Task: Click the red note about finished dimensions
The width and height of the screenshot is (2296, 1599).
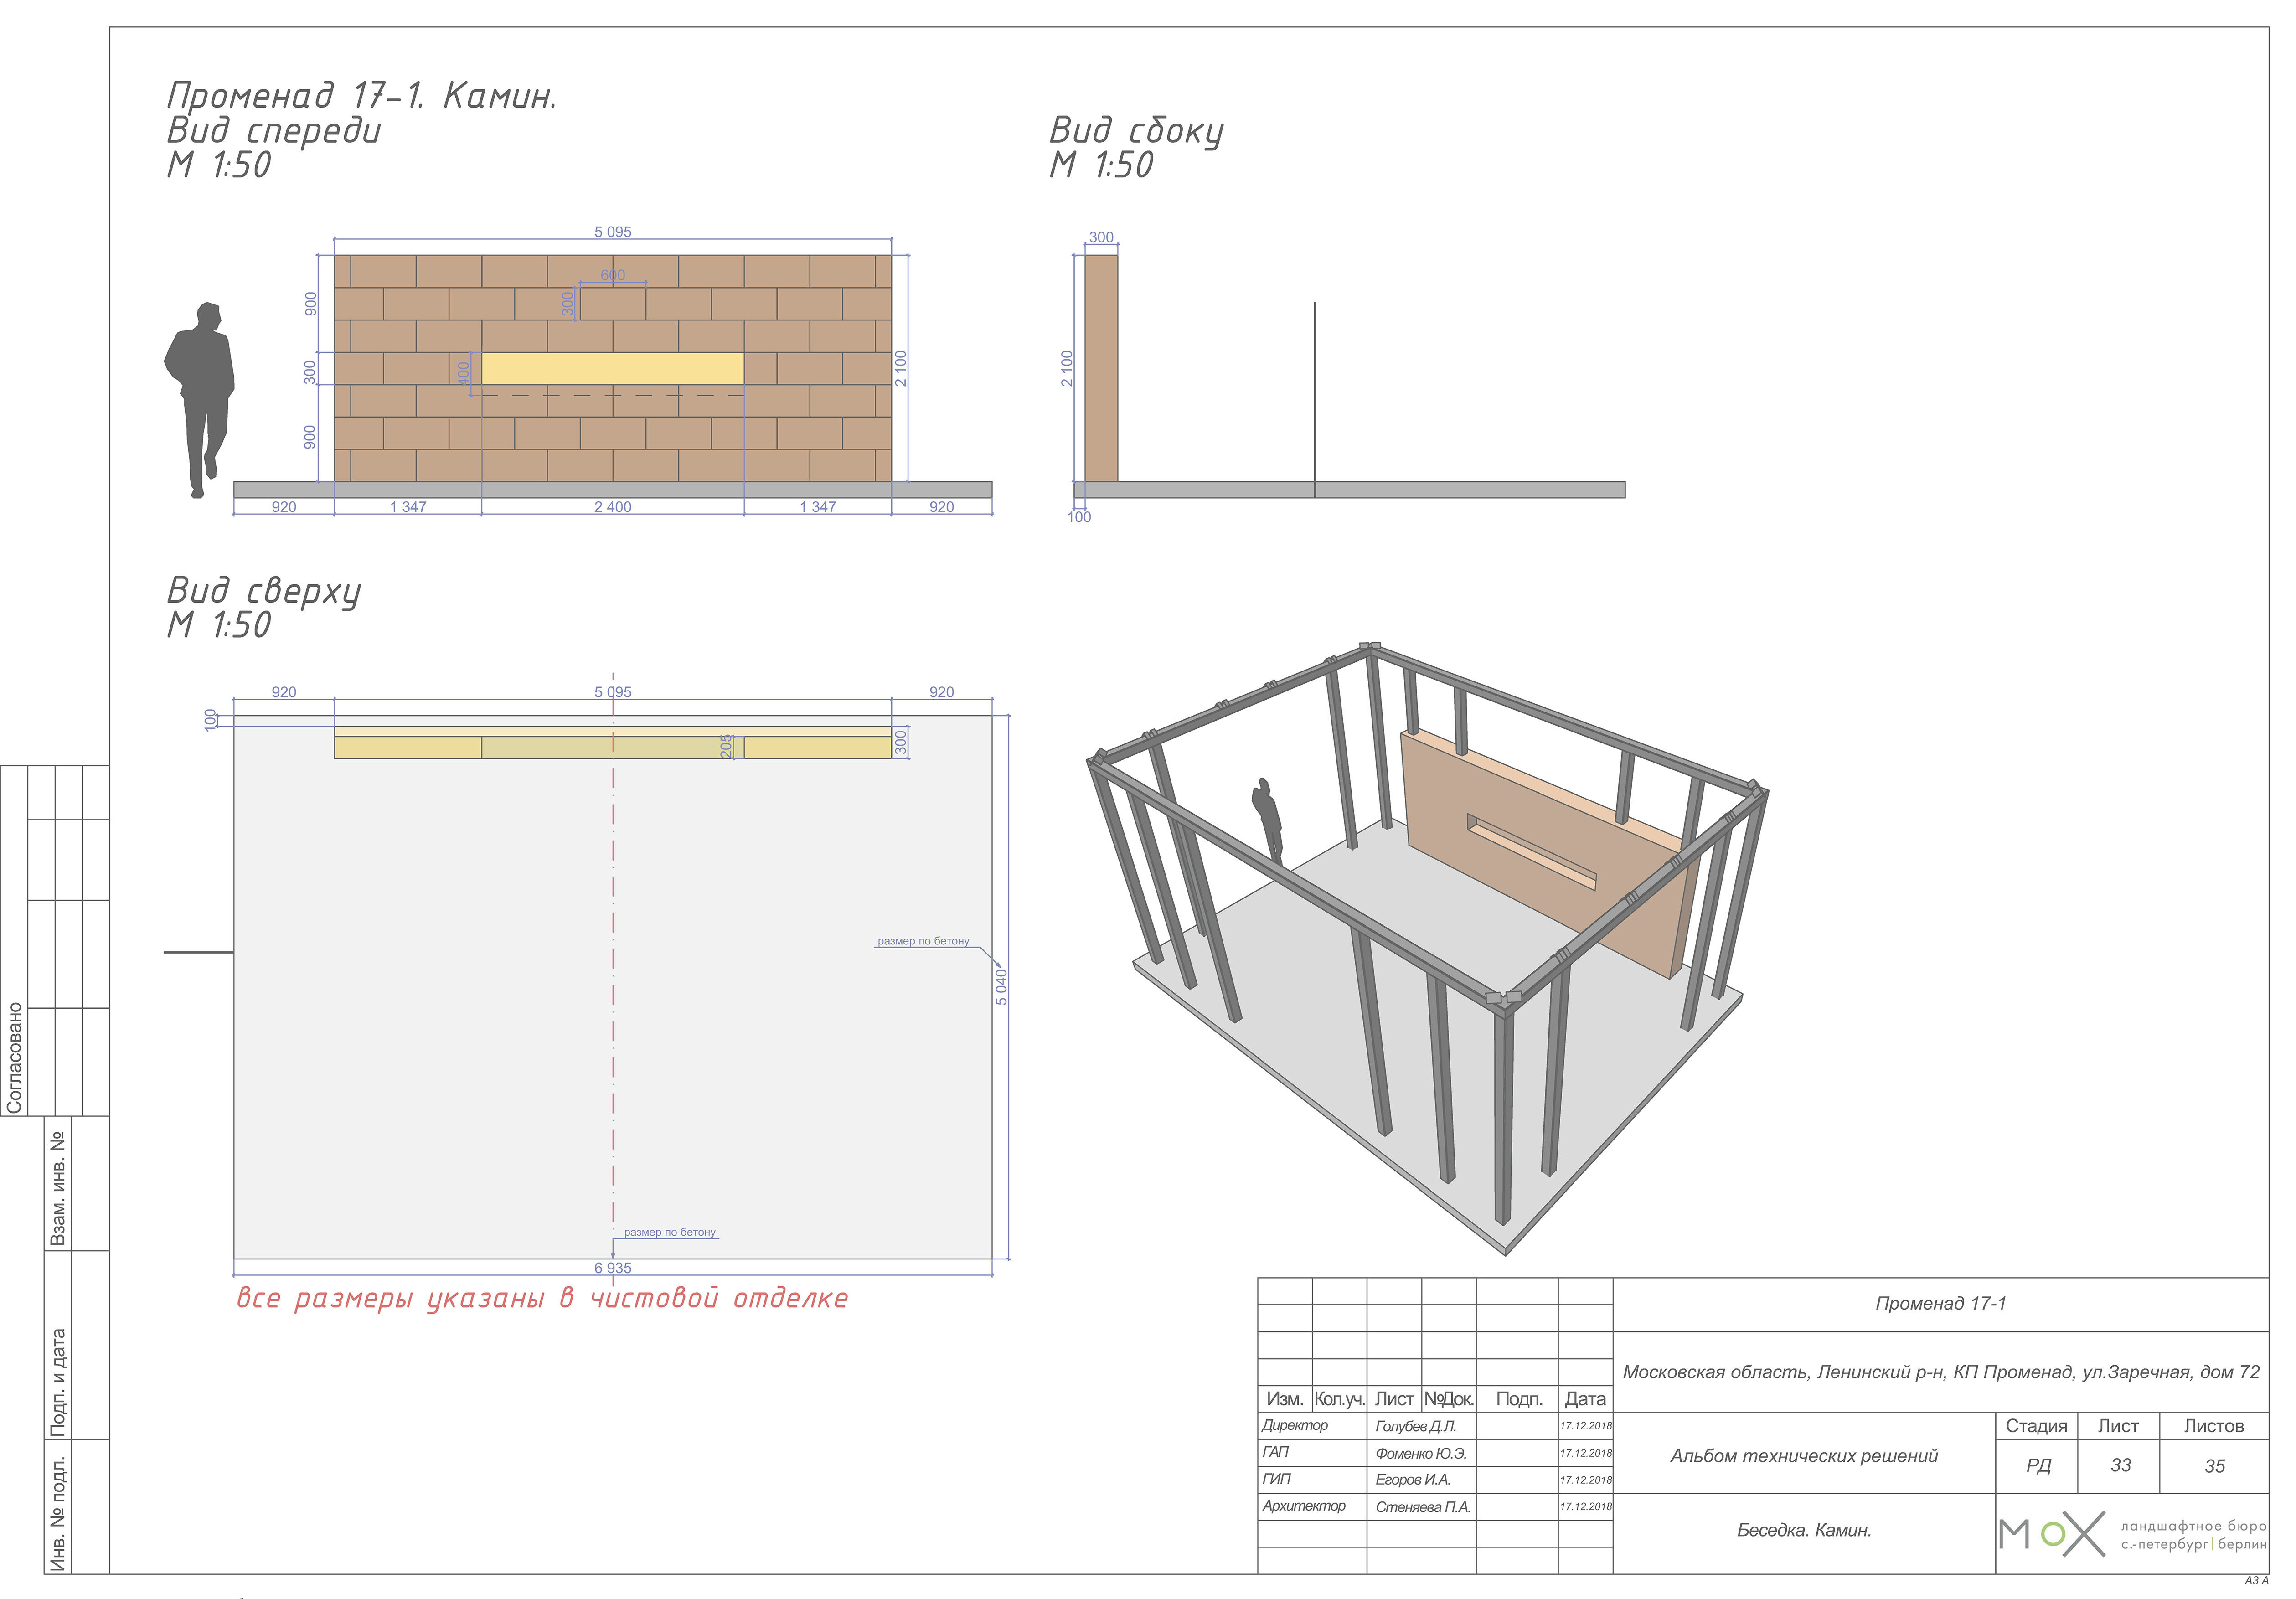Action: tap(541, 1298)
